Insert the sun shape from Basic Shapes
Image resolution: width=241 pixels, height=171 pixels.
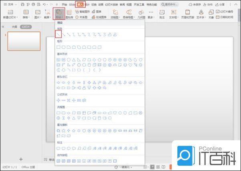[141, 65]
